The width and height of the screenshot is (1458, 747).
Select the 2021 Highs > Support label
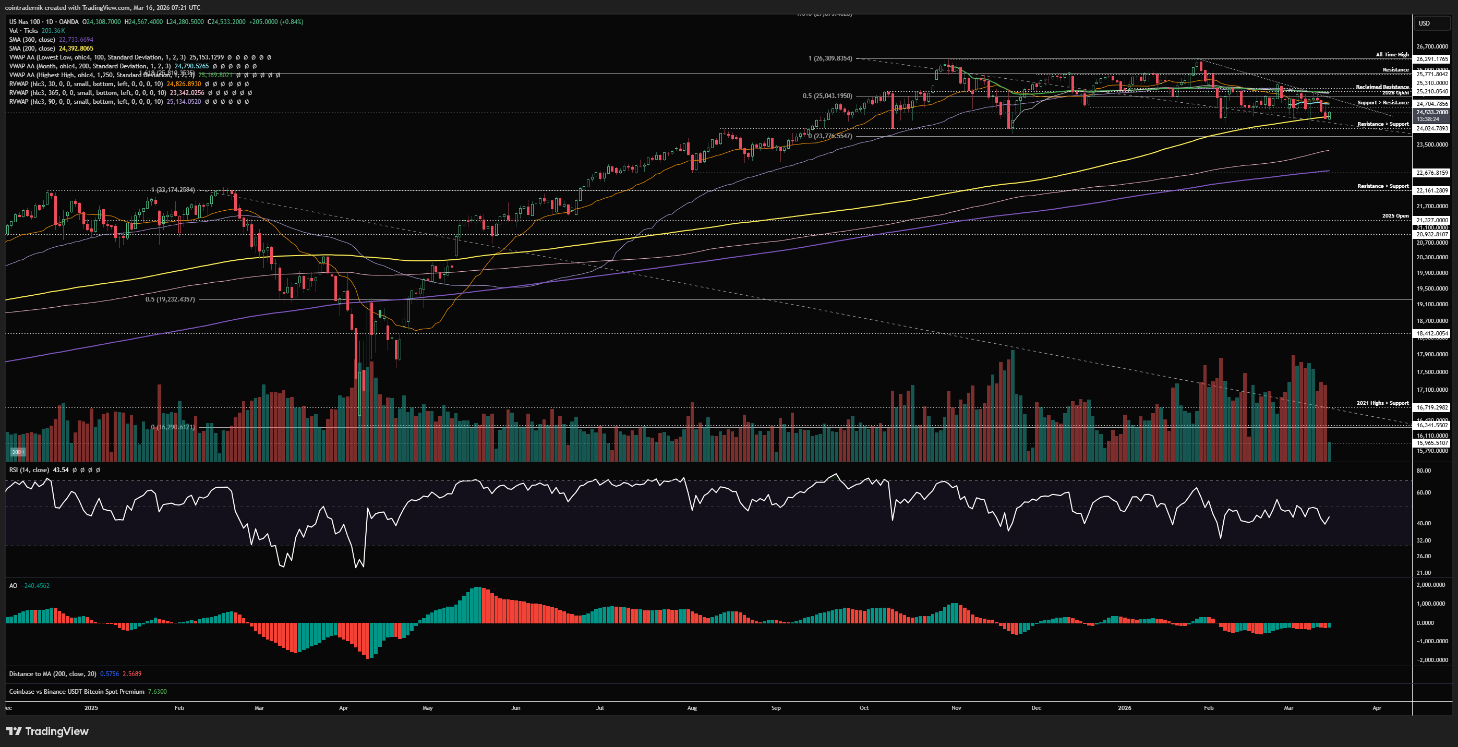tap(1382, 403)
